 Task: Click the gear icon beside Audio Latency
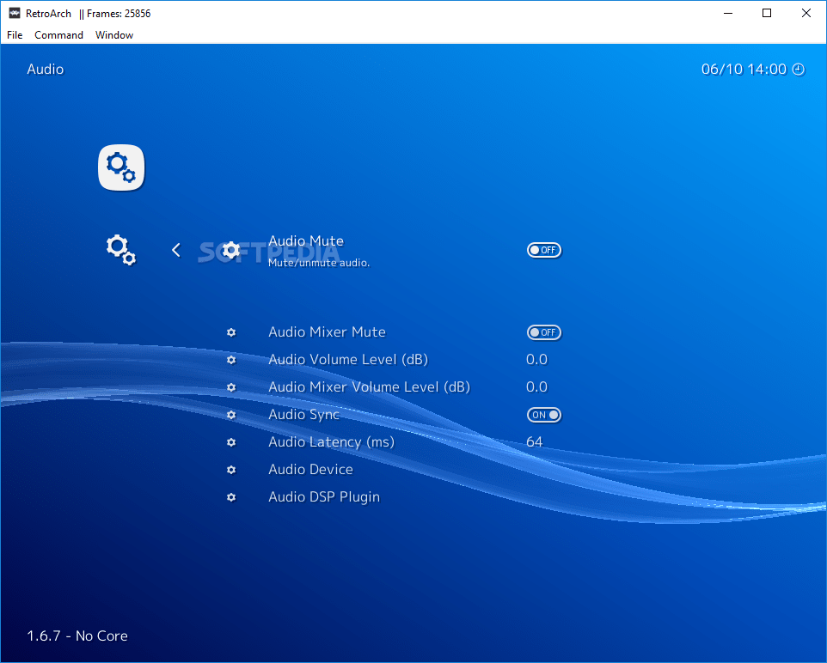point(230,442)
